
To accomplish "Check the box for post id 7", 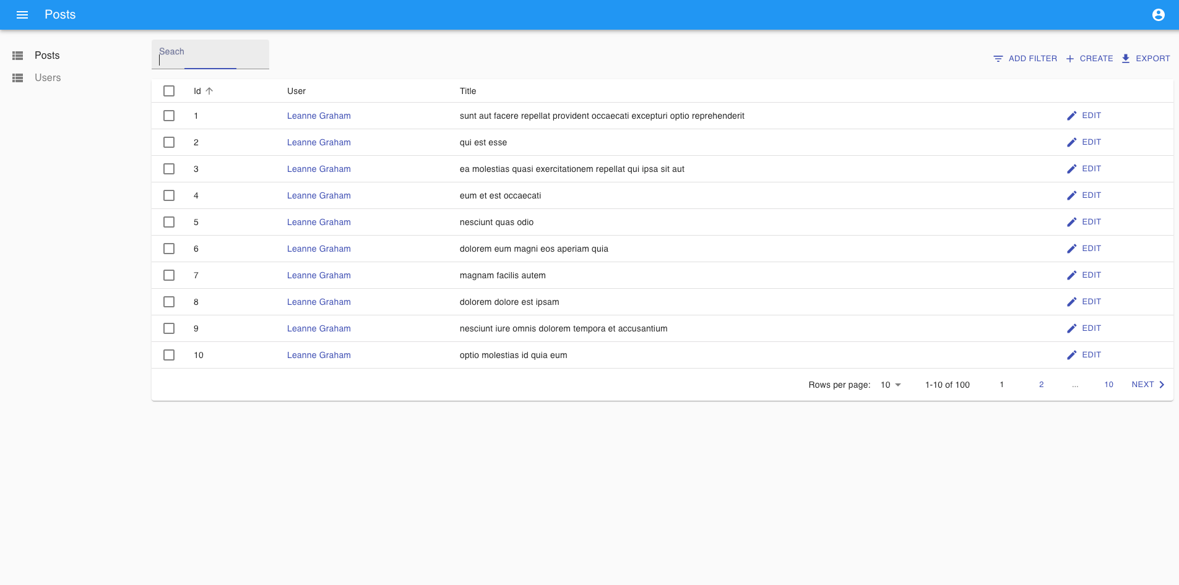I will (169, 275).
